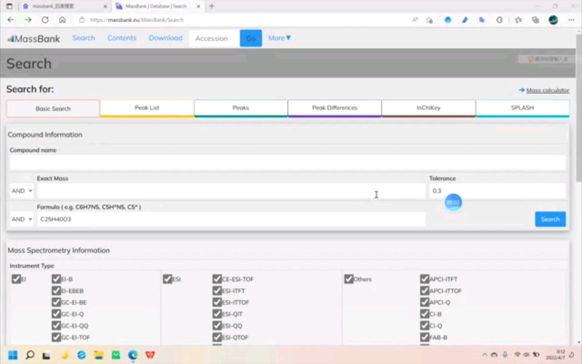The image size is (582, 364).
Task: Toggle the ESI-QTOF checkbox
Action: [x=217, y=337]
